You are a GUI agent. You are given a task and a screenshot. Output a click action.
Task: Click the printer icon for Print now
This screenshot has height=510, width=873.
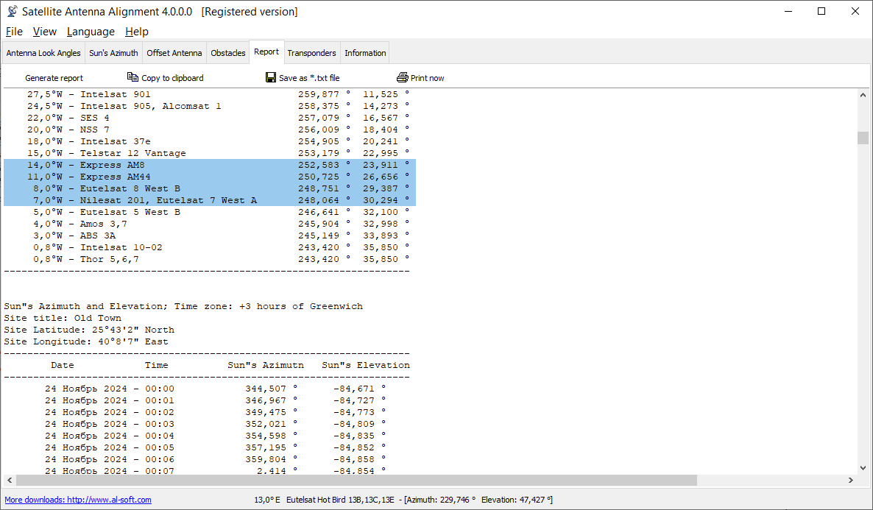(402, 77)
